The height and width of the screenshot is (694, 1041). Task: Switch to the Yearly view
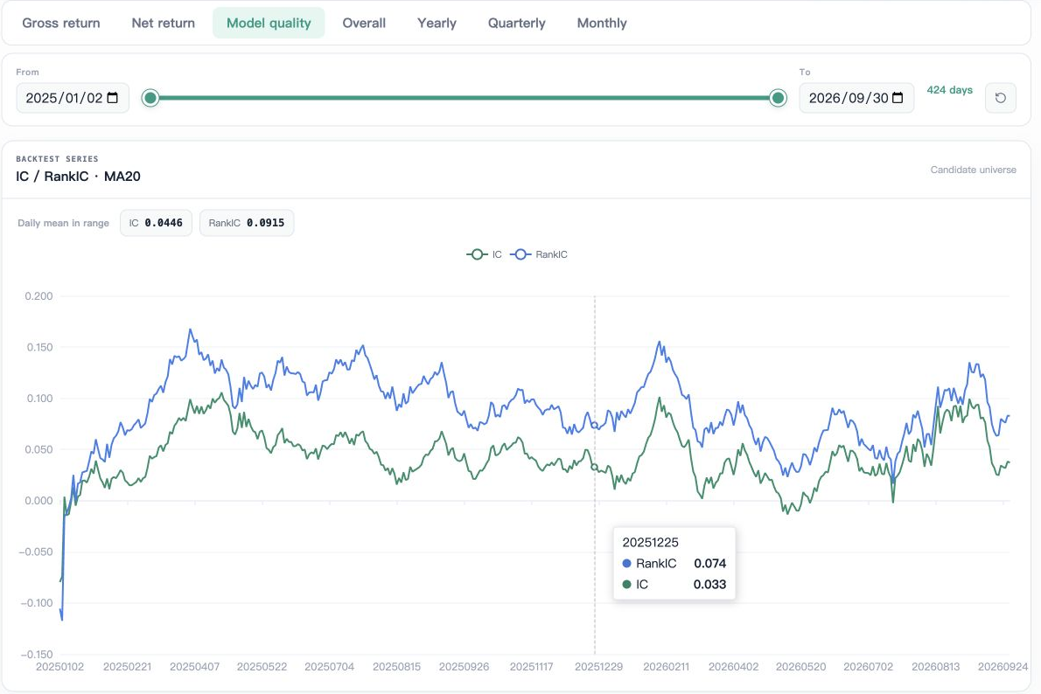coord(437,24)
